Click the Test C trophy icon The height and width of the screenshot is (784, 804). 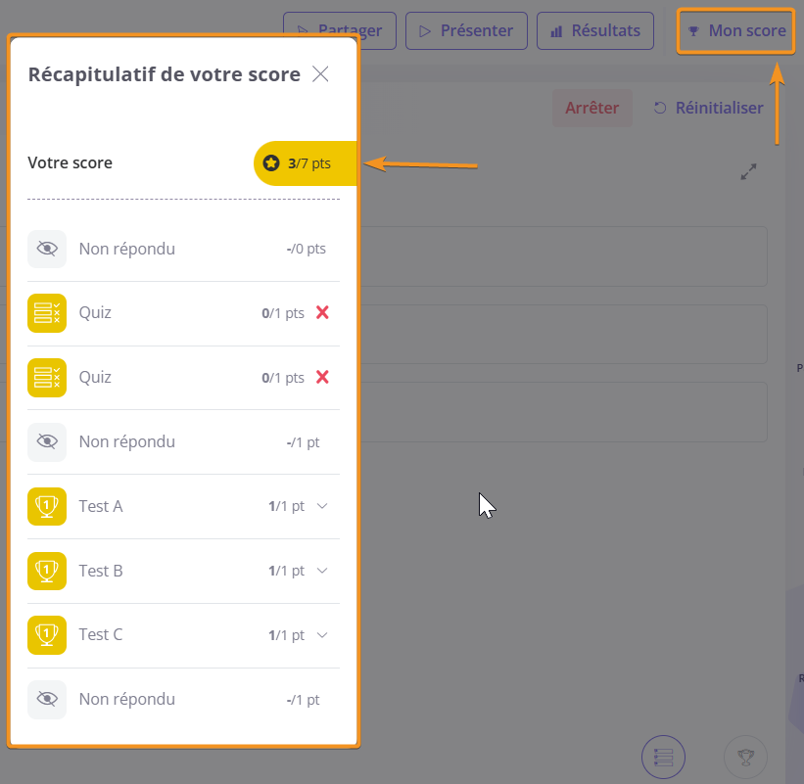pos(47,634)
